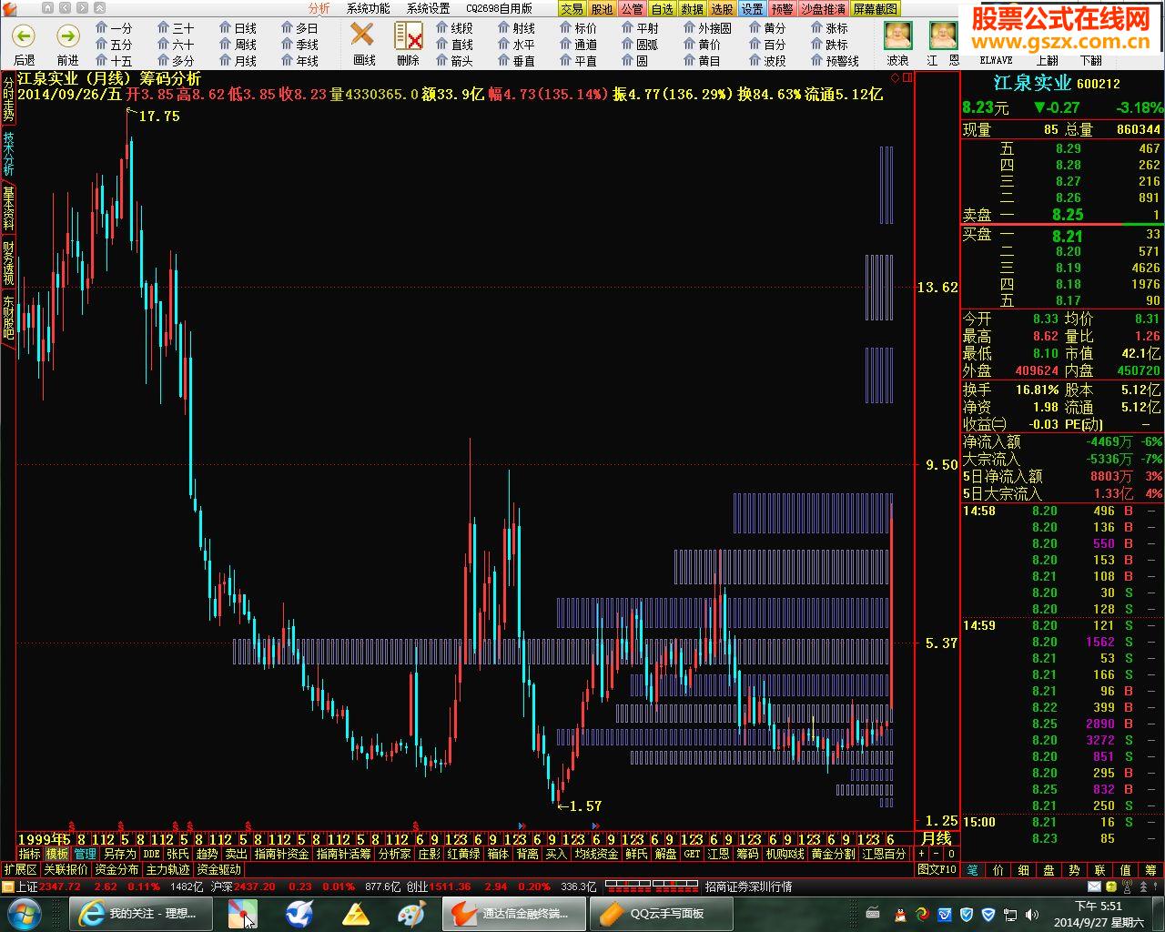This screenshot has height=932, width=1165.
Task: Select the 箭头 arrow drawing tool
Action: [x=454, y=61]
